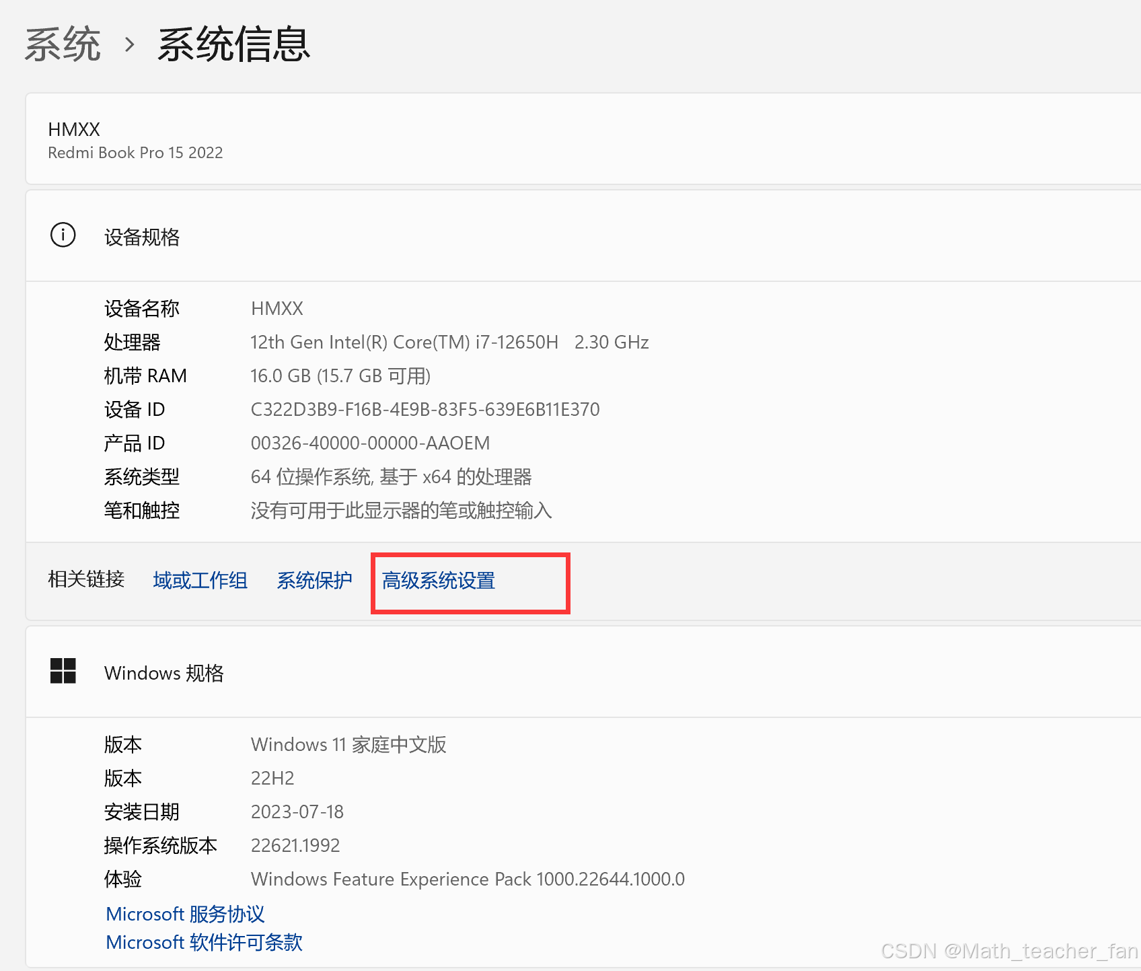Open Microsoft 软件许可条款 link
Image resolution: width=1141 pixels, height=971 pixels.
coord(204,942)
